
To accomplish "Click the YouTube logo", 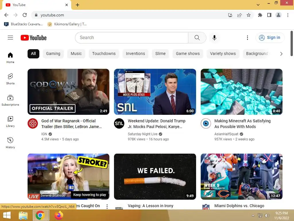I will 34,38.
